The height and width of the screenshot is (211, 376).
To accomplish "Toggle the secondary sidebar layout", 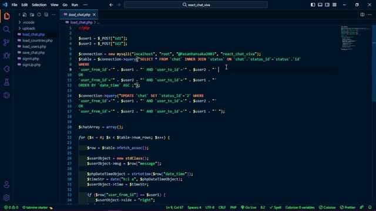I will pos(327,5).
